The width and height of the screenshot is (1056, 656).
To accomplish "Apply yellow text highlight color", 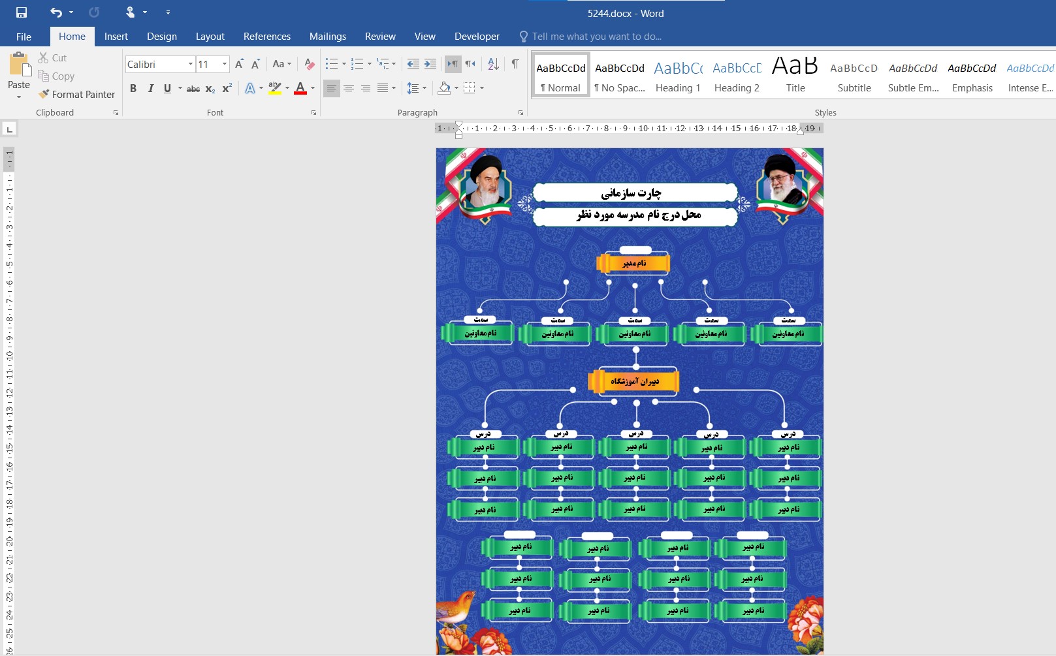I will (x=275, y=89).
